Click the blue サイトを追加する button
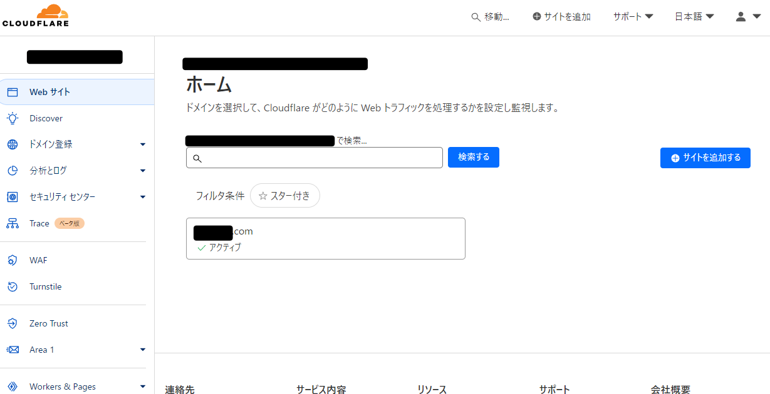Screen dimensions: 770x394 (705, 158)
